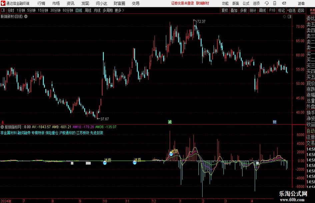
Task: Switch to 15分钟 period
Action: 43,10
